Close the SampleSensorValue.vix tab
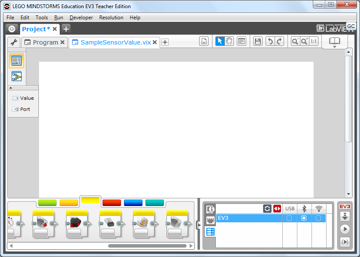This screenshot has width=360, height=257. (155, 42)
